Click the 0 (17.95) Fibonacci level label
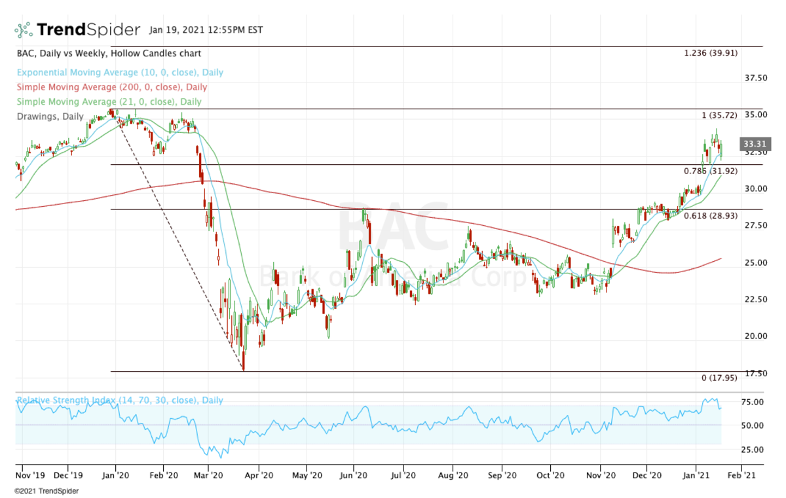Screen dimensions: 786x498 (x=719, y=378)
